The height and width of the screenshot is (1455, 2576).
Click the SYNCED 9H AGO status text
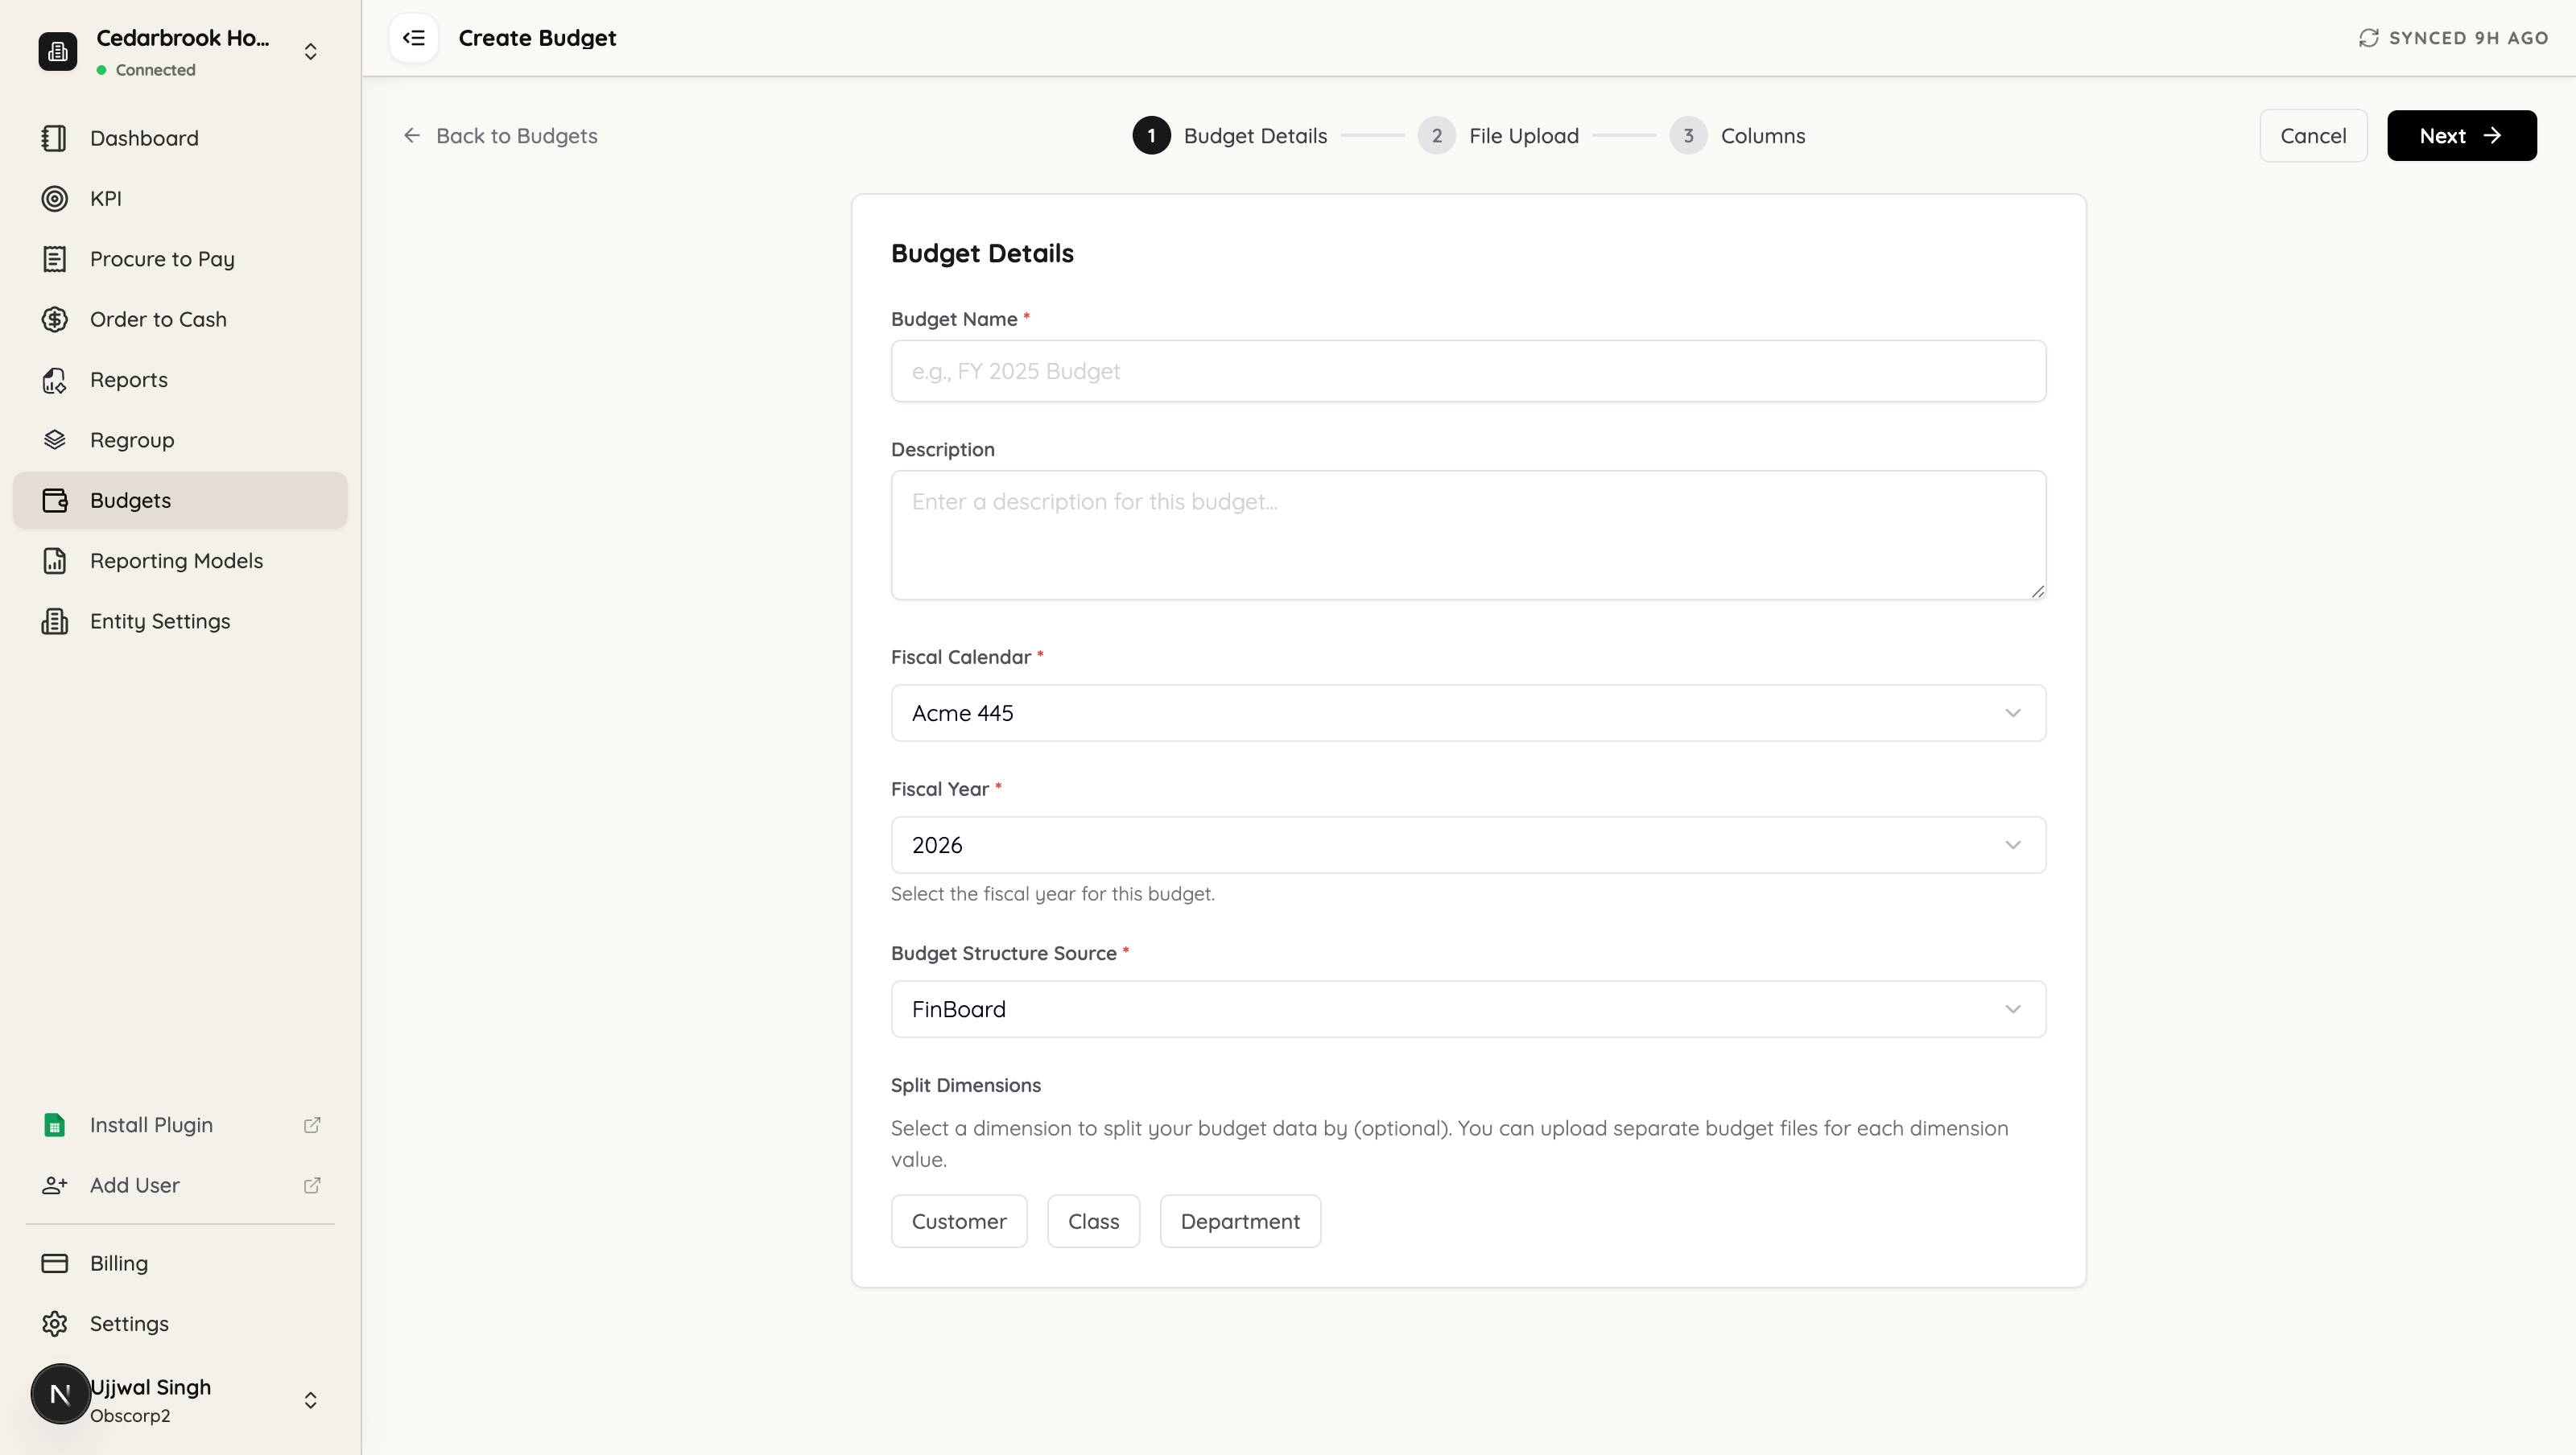2468,38
